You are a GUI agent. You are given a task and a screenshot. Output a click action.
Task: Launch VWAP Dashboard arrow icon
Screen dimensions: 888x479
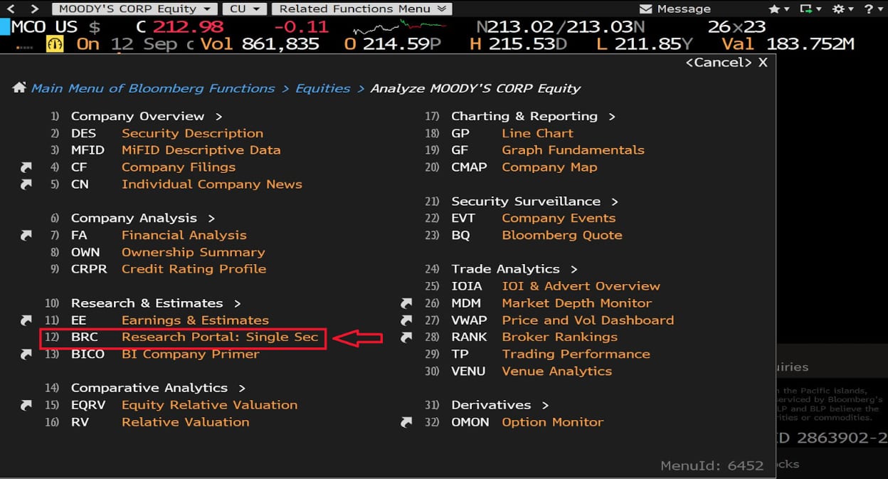tap(407, 320)
